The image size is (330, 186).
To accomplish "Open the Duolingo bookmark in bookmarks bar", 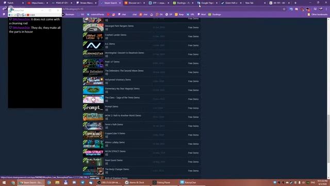I will tap(214, 14).
